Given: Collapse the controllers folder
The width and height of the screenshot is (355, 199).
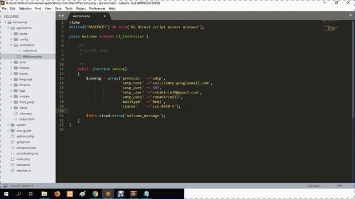Looking at the screenshot, I should pyautogui.click(x=11, y=45).
